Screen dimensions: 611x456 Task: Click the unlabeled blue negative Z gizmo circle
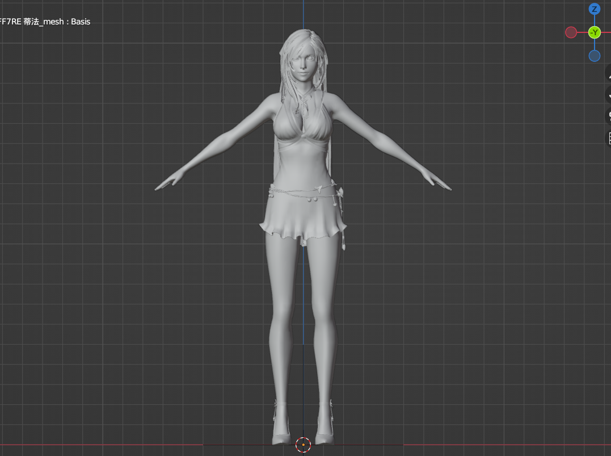pyautogui.click(x=594, y=56)
